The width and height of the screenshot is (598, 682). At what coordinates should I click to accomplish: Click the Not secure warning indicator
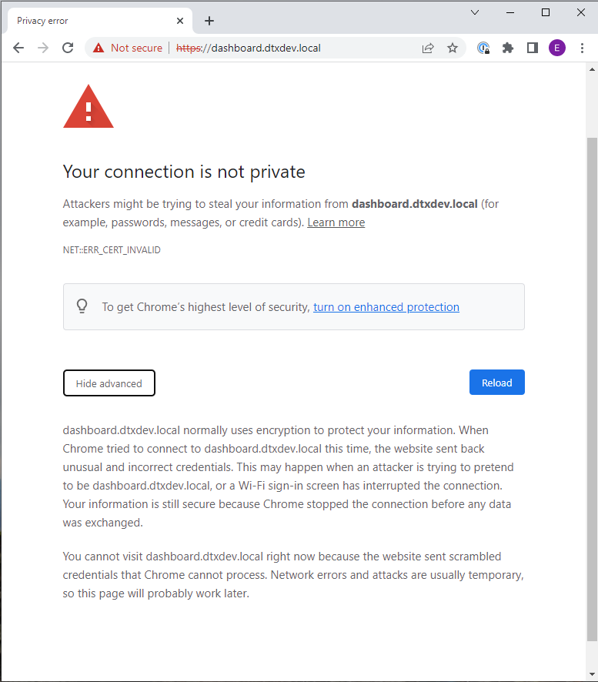(x=128, y=48)
